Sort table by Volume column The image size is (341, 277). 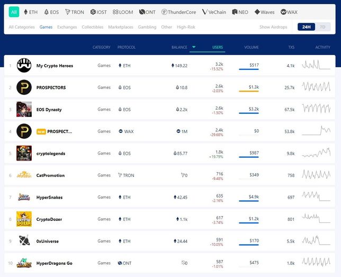(x=251, y=47)
